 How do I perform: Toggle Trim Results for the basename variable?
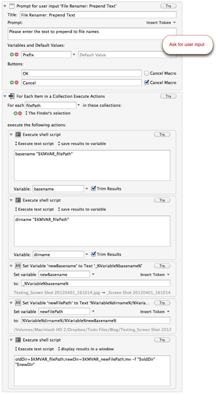click(x=94, y=188)
